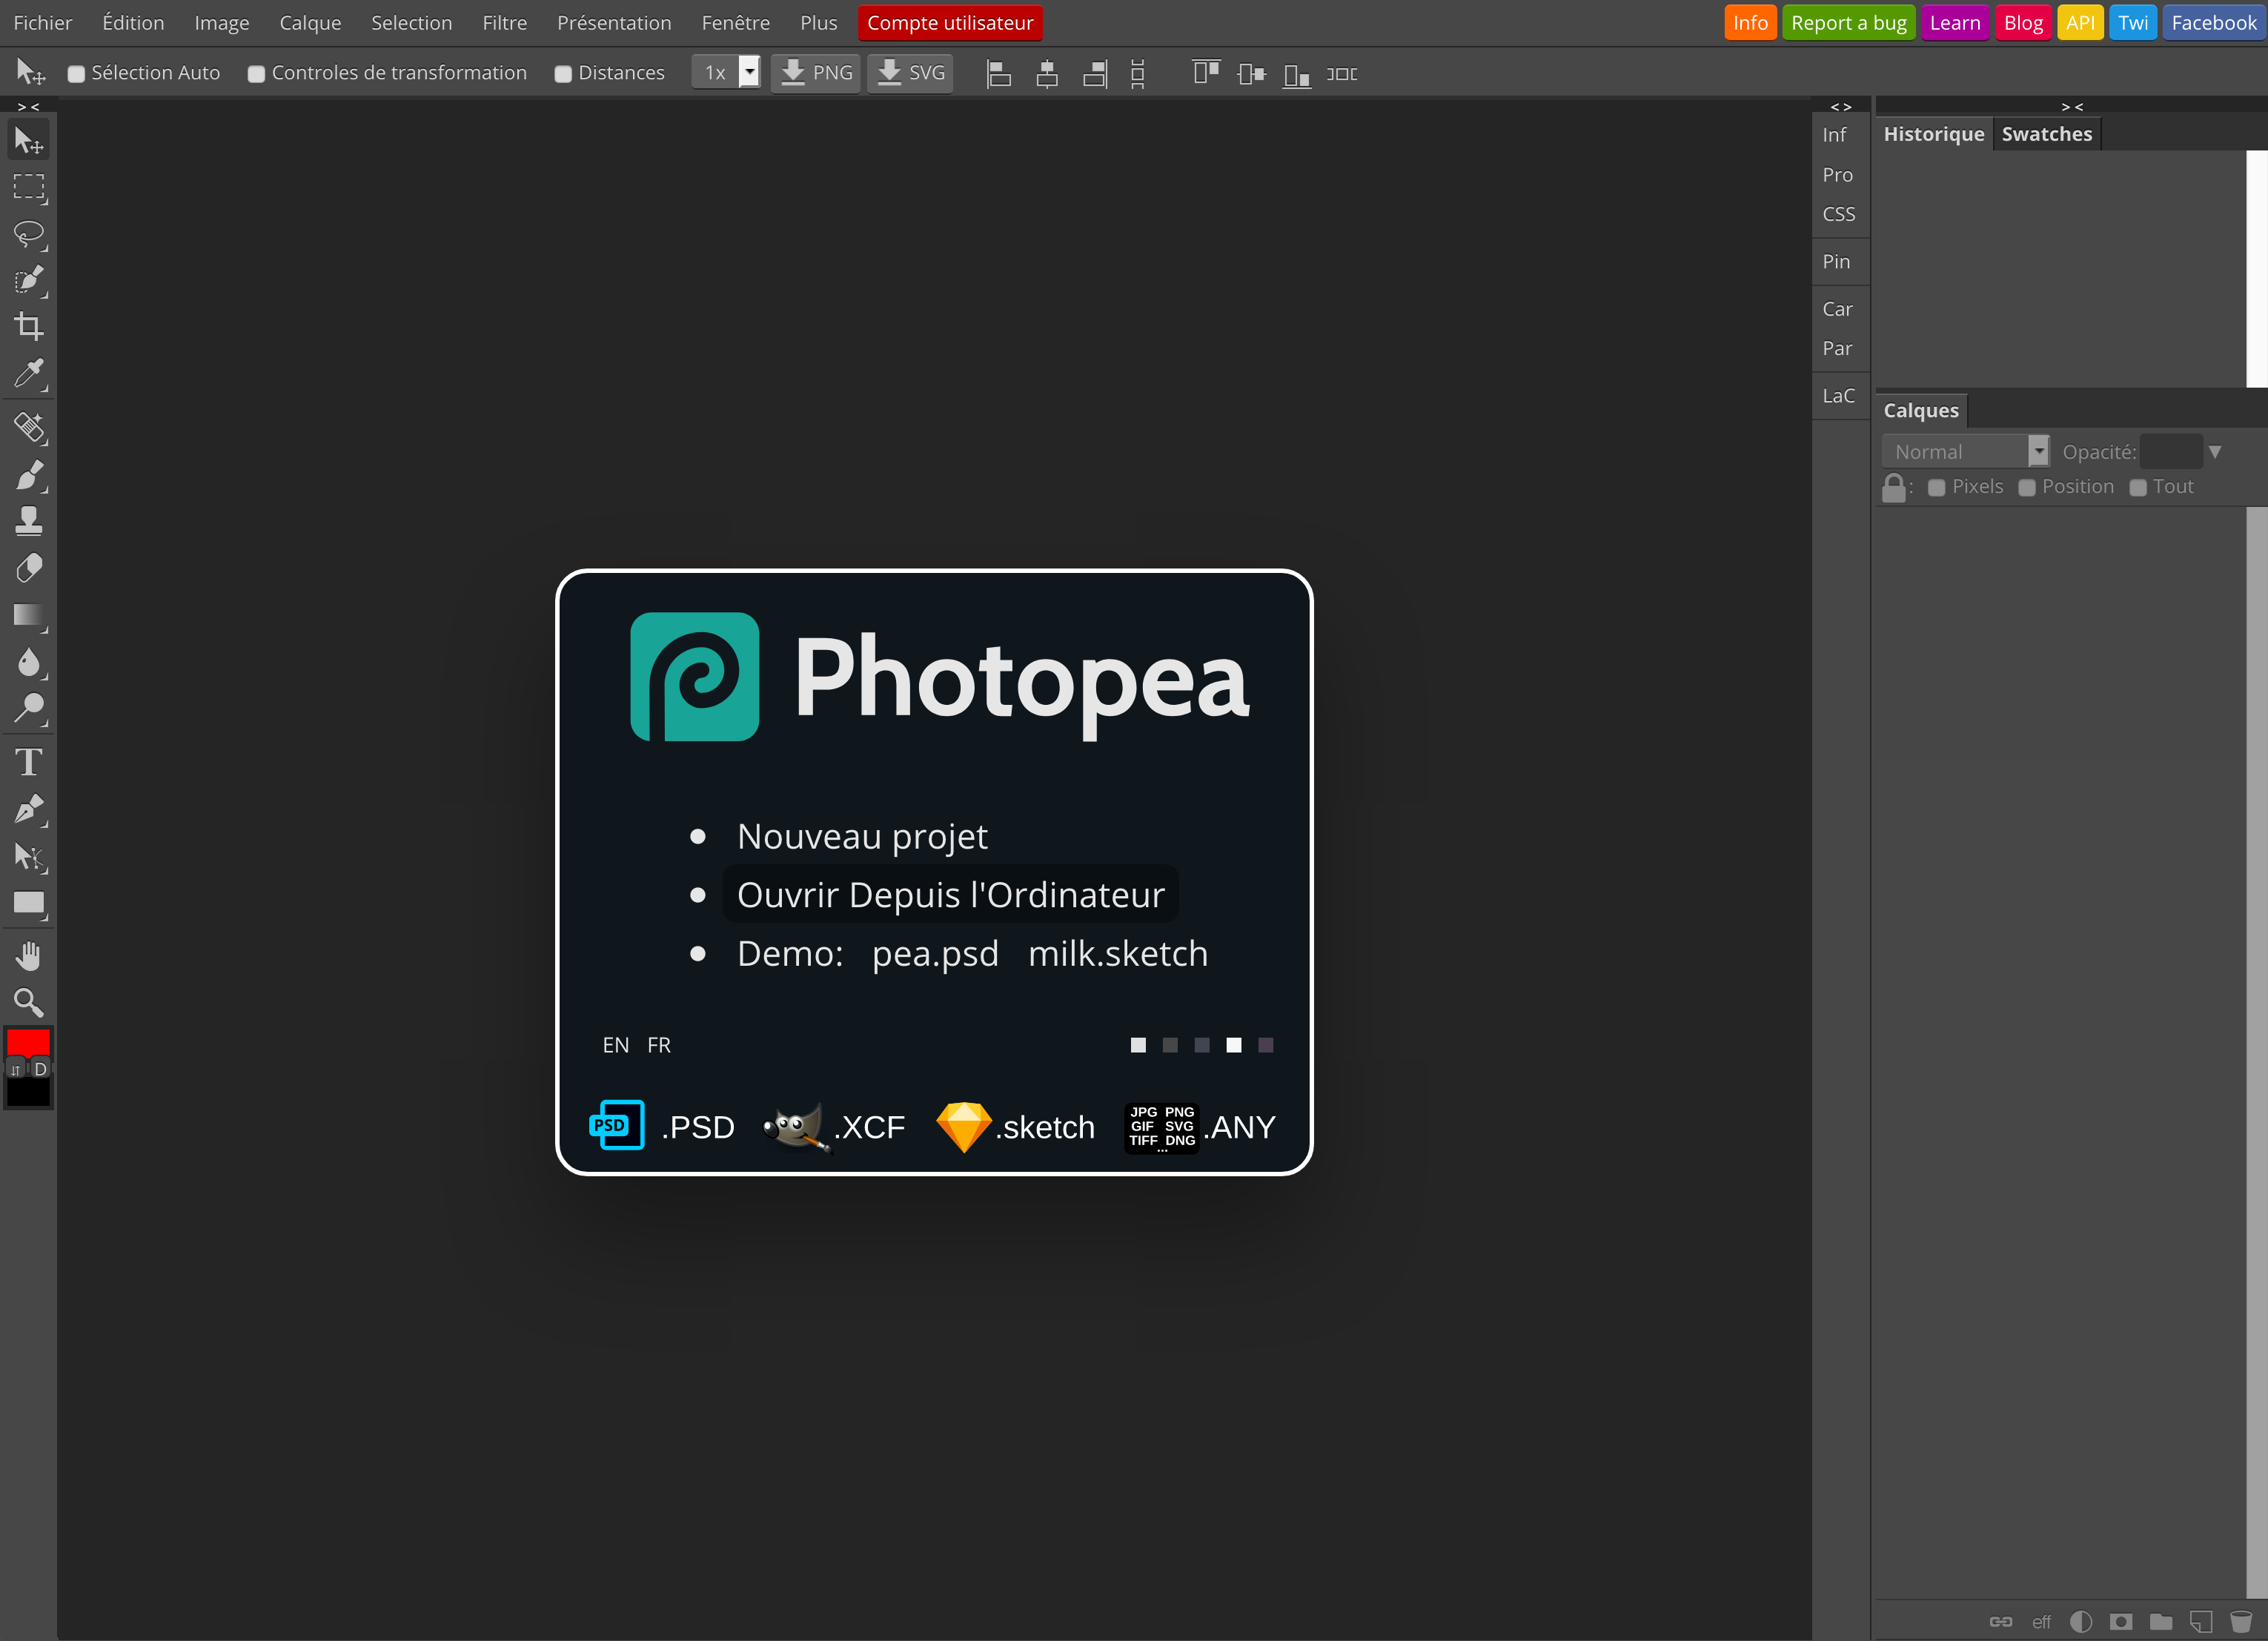Select the Healing Brush tool
The width and height of the screenshot is (2268, 1641).
coord(29,428)
